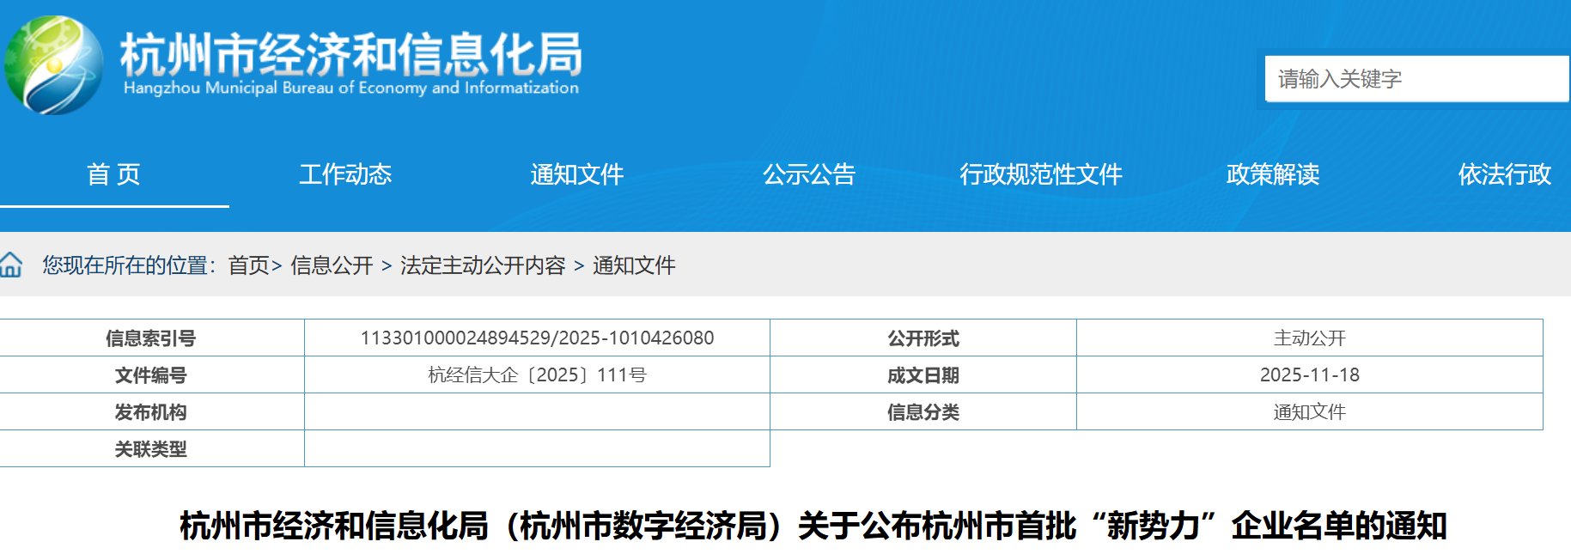The height and width of the screenshot is (554, 1571).
Task: Click the article headline about “新势力” 企业名单
Action: [813, 526]
